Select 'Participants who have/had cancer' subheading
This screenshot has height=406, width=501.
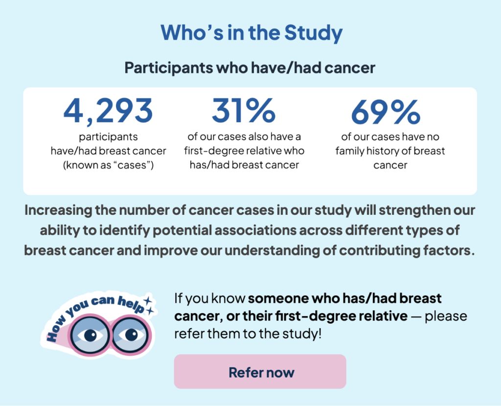click(x=250, y=68)
